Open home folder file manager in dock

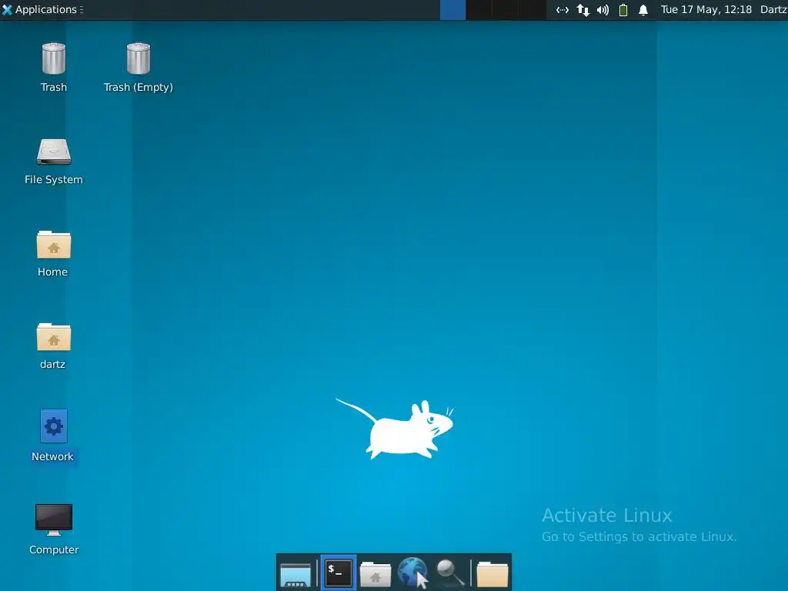[x=376, y=574]
